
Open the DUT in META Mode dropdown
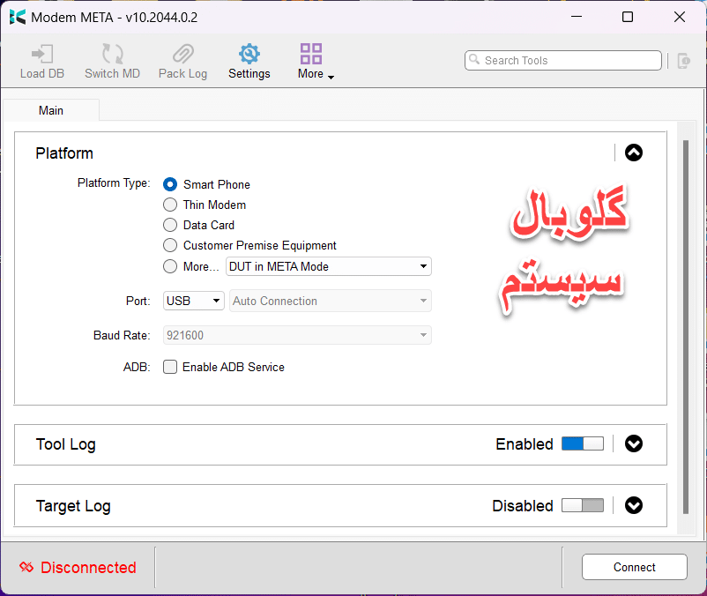[329, 266]
